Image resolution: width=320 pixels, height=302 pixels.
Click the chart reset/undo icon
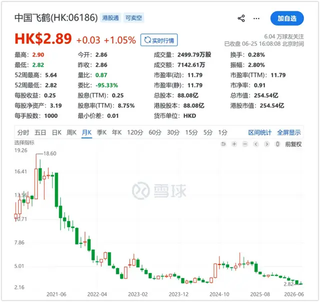tap(223, 144)
